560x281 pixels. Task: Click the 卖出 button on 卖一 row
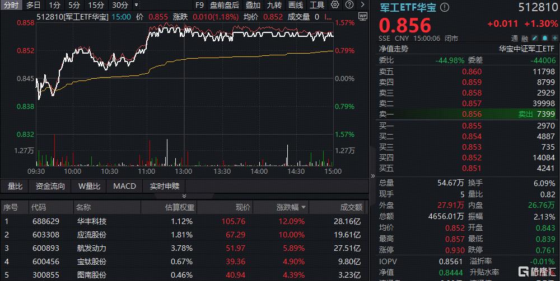click(x=525, y=114)
